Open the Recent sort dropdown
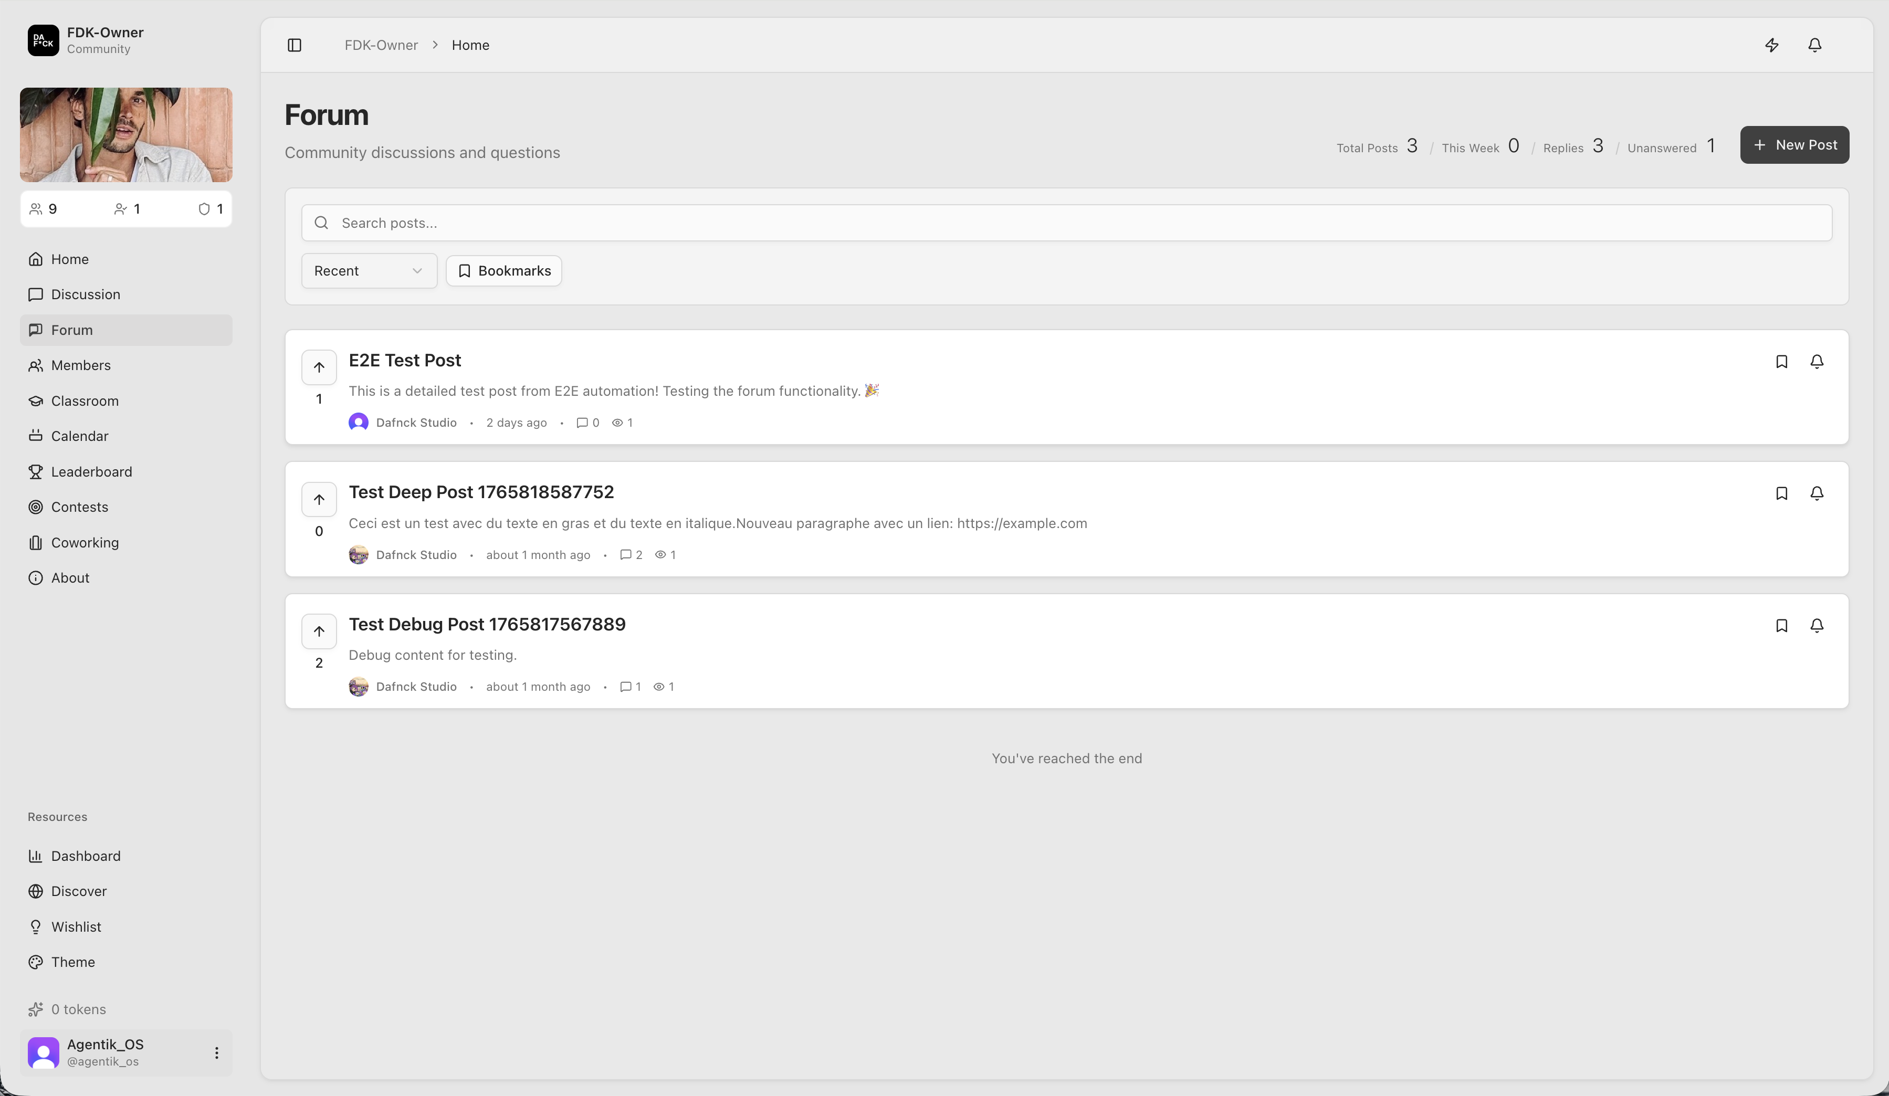This screenshot has height=1096, width=1889. coord(369,271)
